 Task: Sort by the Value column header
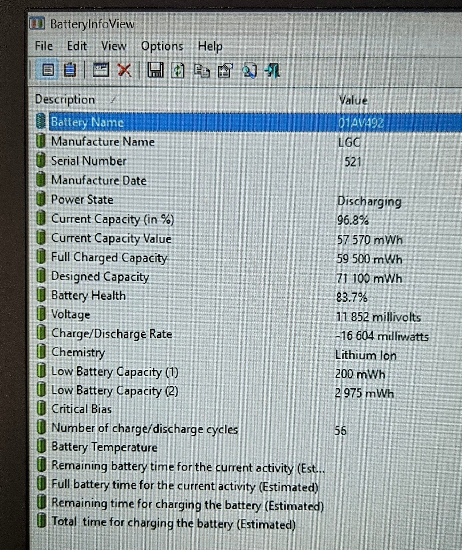tap(353, 100)
